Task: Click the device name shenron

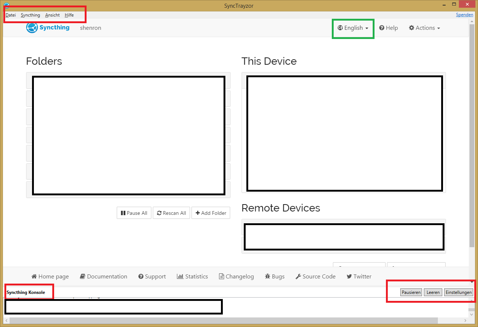Action: point(91,28)
